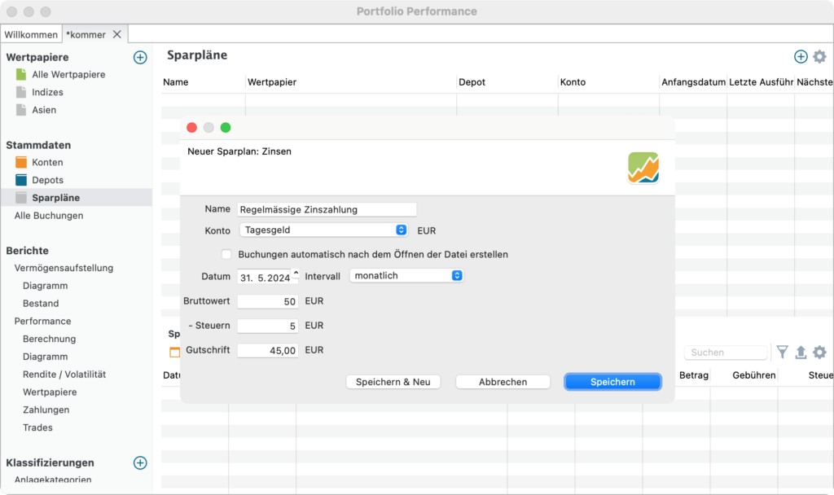Screen dimensions: 834x495
Task: Open the Datum date picker arrow
Action: pyautogui.click(x=296, y=273)
